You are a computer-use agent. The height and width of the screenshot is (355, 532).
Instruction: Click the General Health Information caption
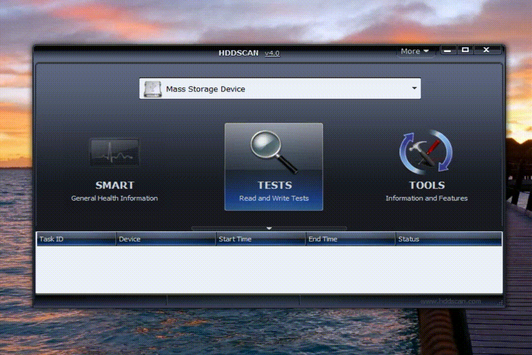tap(114, 198)
